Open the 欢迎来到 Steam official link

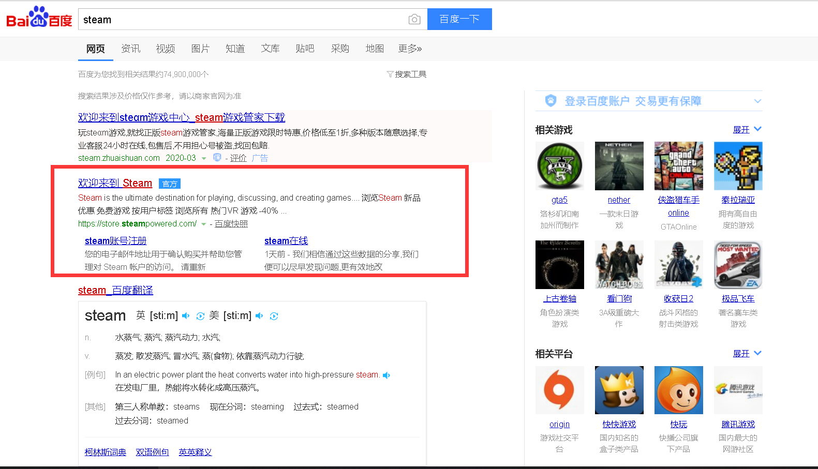115,183
